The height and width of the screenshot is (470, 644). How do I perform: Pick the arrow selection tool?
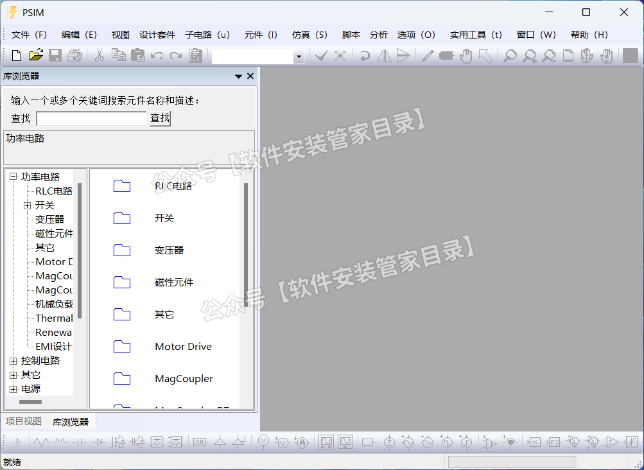coord(485,55)
